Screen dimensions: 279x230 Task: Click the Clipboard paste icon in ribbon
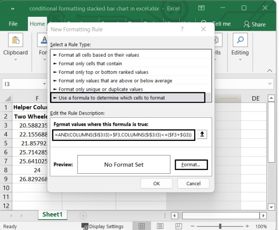(x=16, y=40)
